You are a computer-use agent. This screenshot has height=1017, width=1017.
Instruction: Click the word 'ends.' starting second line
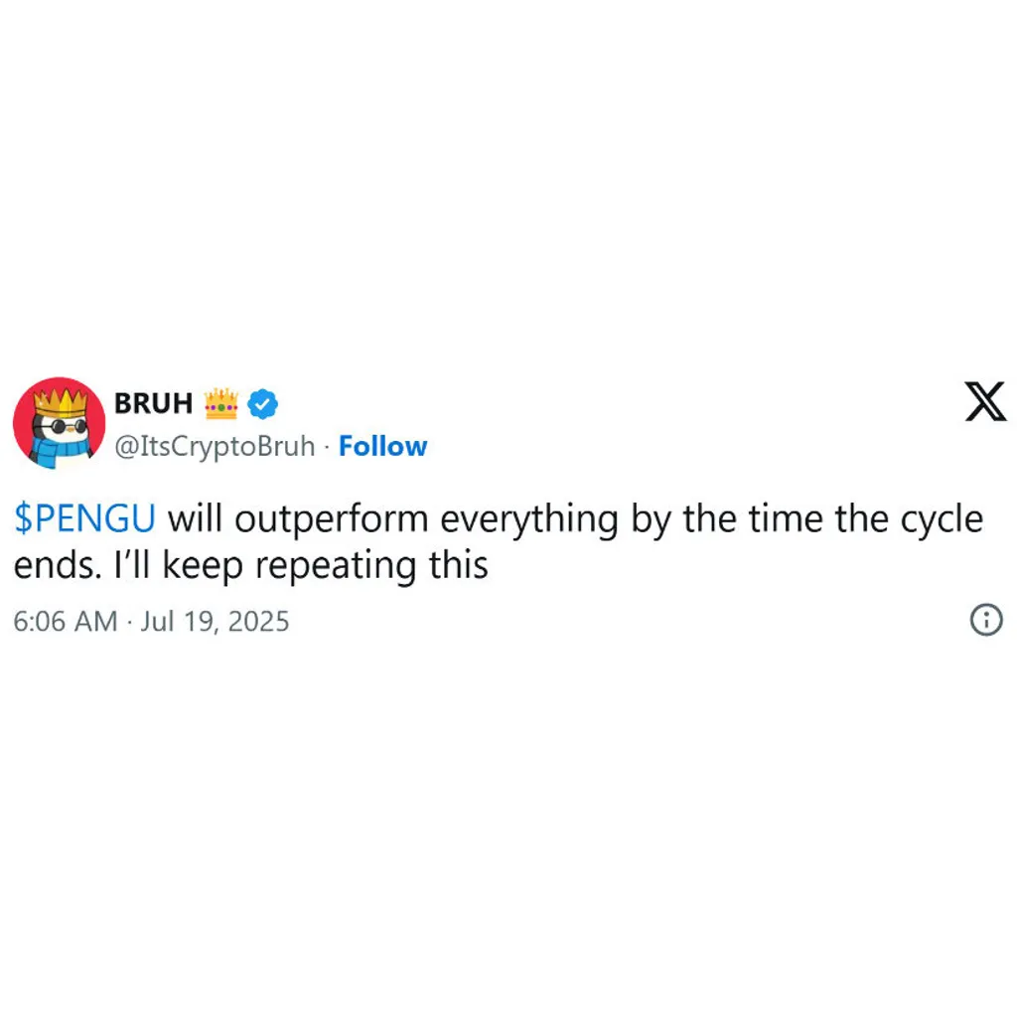[58, 565]
